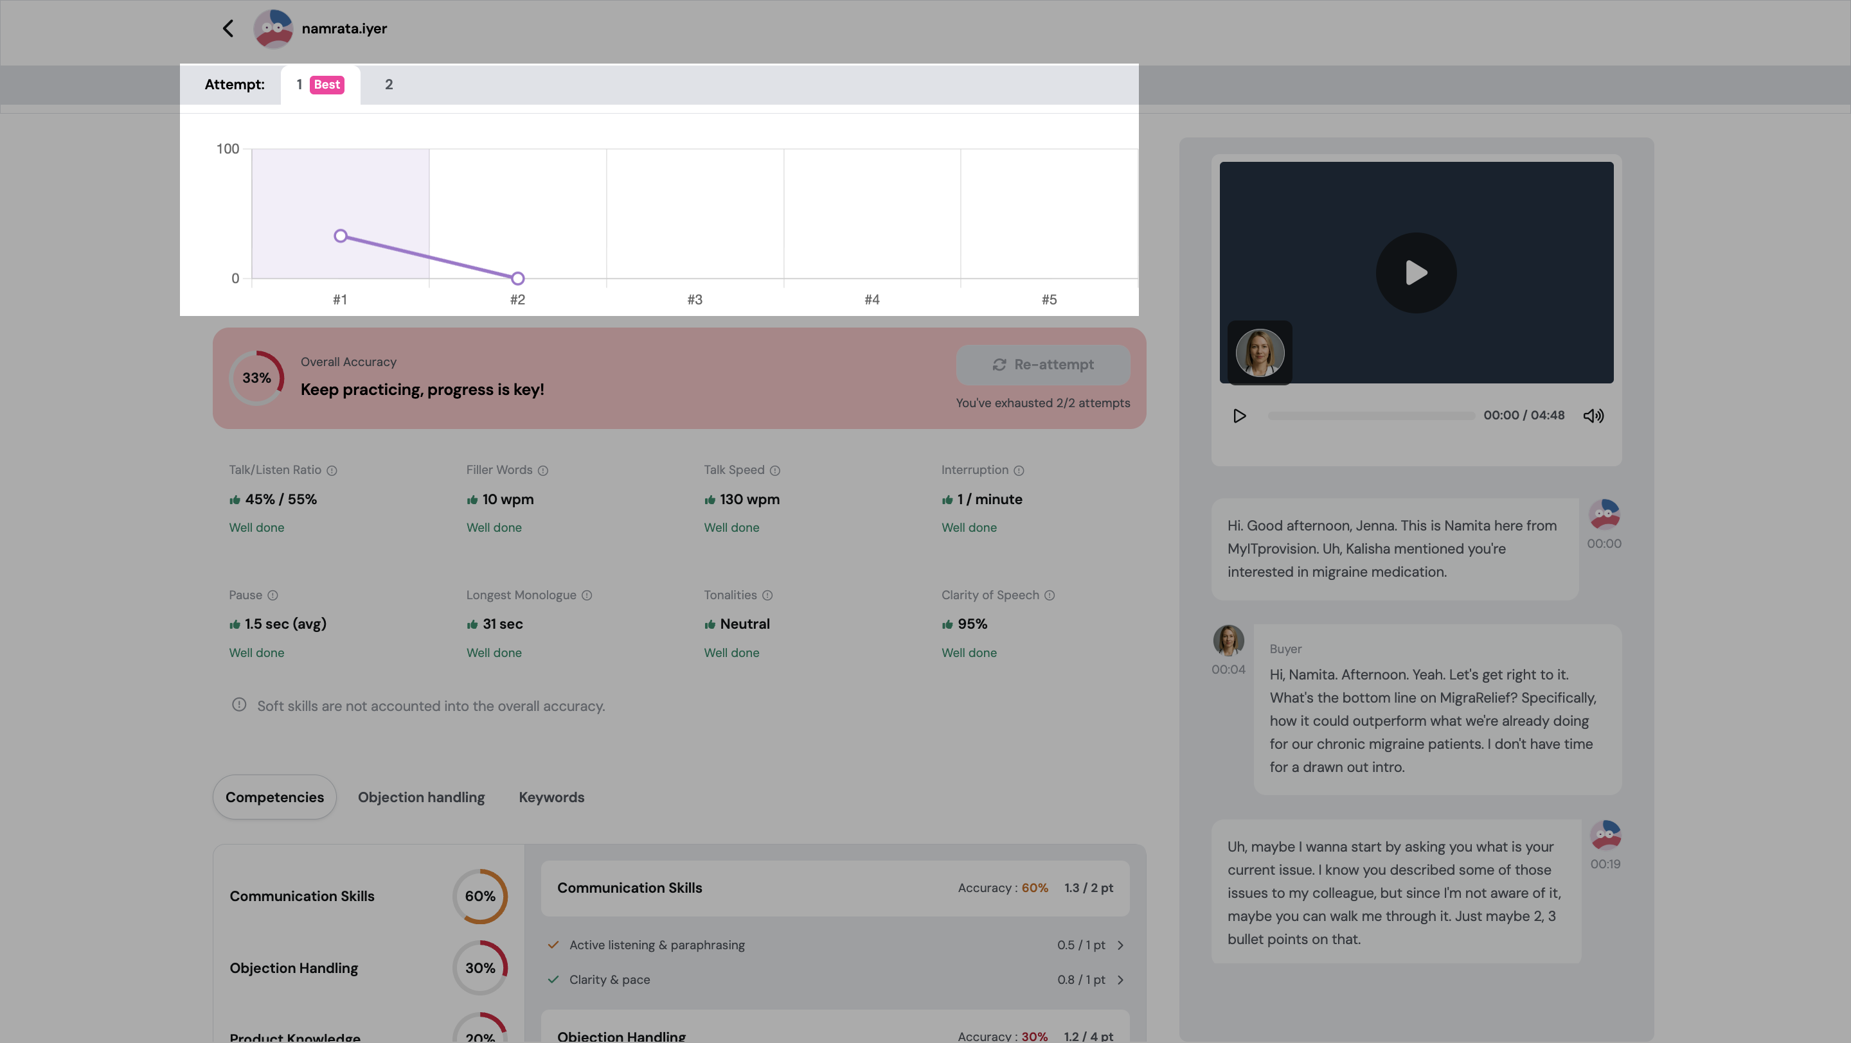Click the small play icon below the video

pos(1238,416)
